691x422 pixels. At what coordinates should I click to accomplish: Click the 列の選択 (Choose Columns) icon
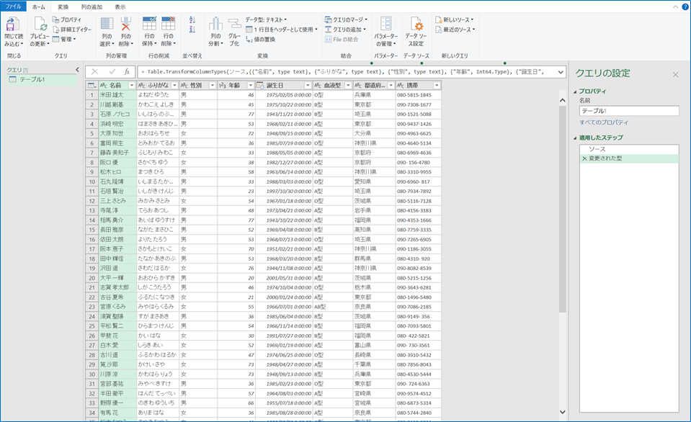[x=107, y=24]
